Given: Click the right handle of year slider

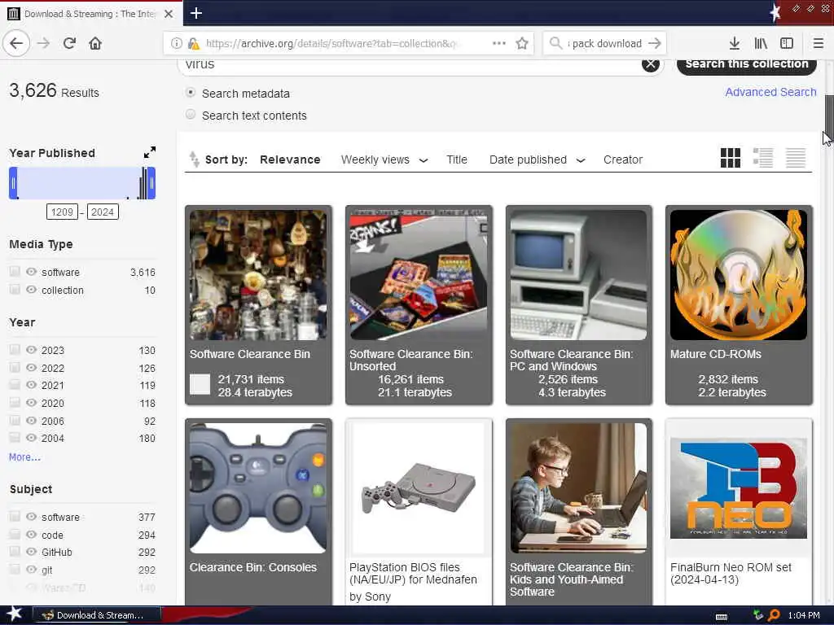Looking at the screenshot, I should 151,183.
